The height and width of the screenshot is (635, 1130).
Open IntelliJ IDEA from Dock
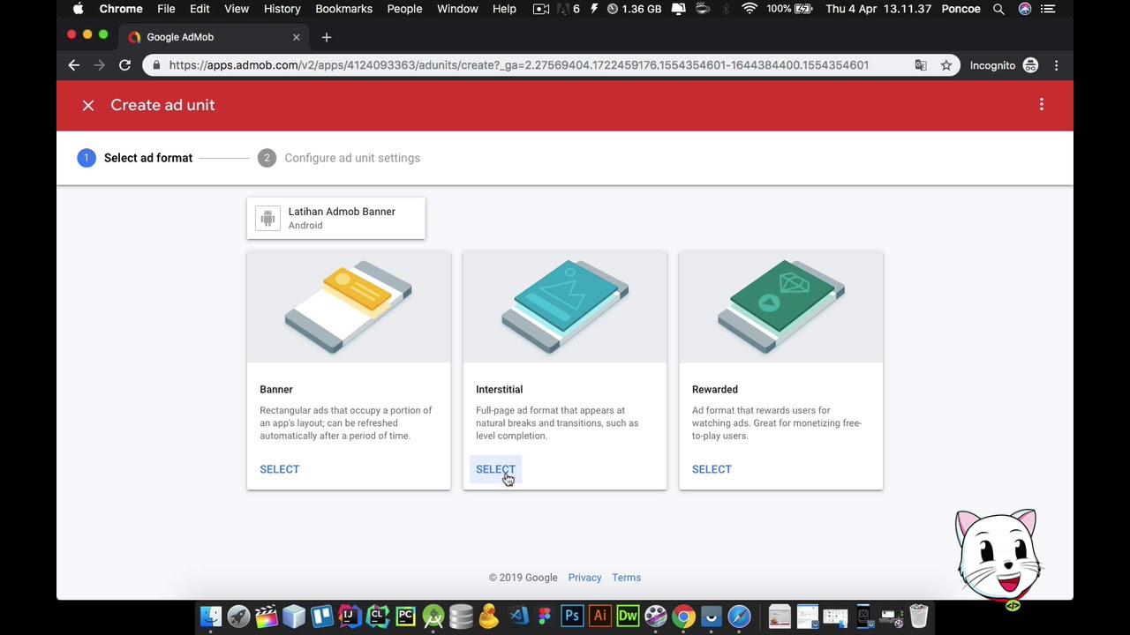(x=350, y=616)
